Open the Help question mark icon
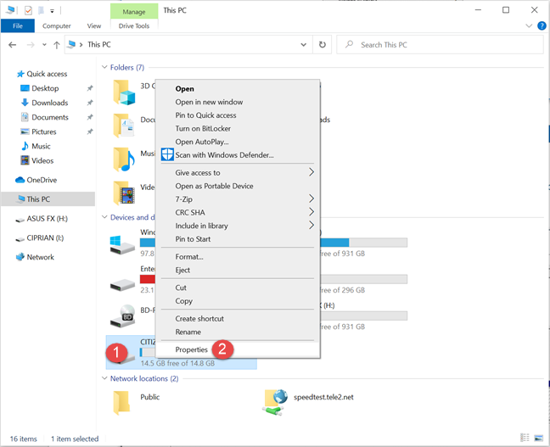Image resolution: width=550 pixels, height=447 pixels. coord(542,25)
